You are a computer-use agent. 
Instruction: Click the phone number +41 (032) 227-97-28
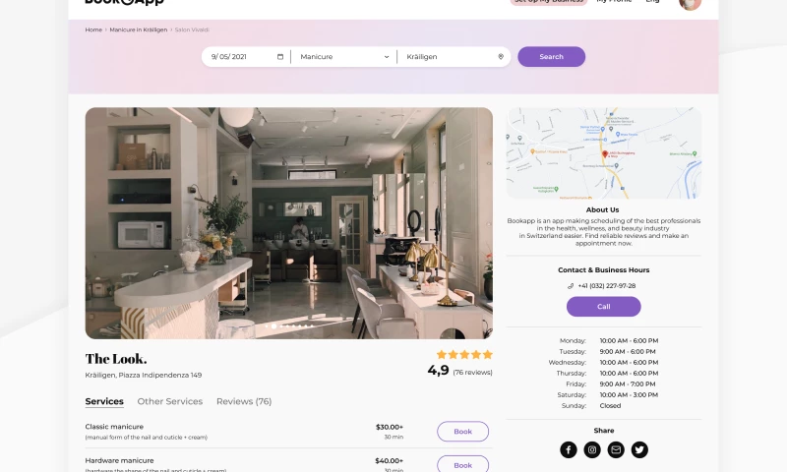click(606, 286)
